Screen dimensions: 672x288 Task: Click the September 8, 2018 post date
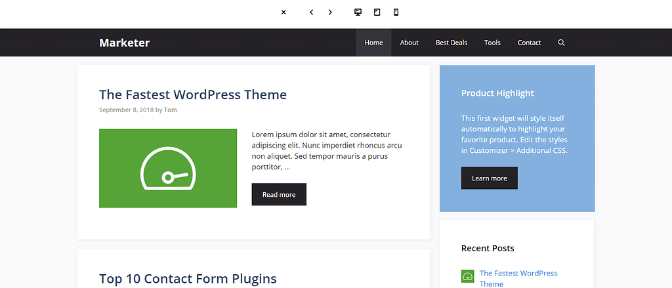[x=127, y=110]
